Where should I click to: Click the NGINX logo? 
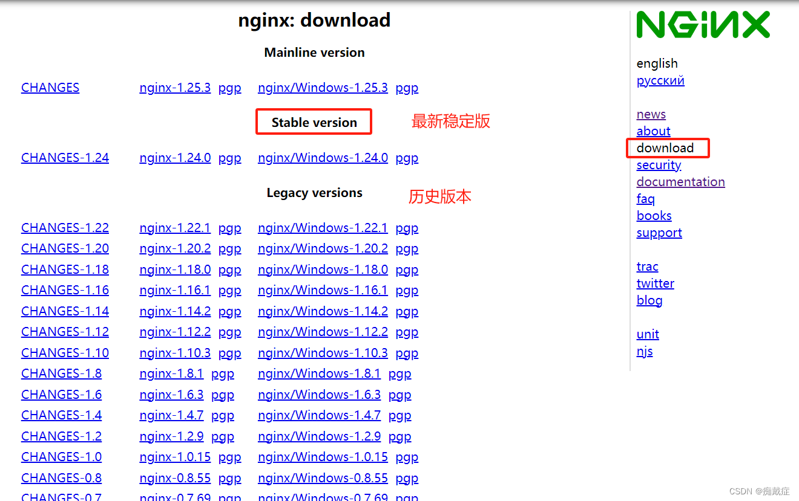pyautogui.click(x=703, y=25)
